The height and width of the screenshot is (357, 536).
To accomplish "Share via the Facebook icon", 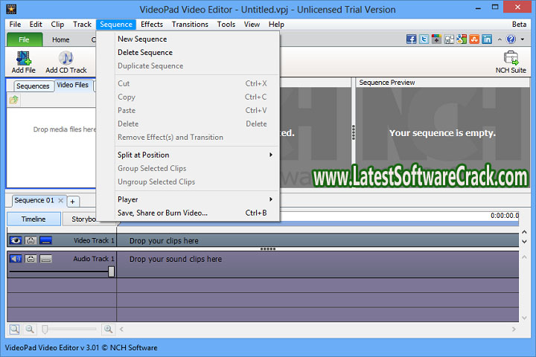I will (412, 39).
